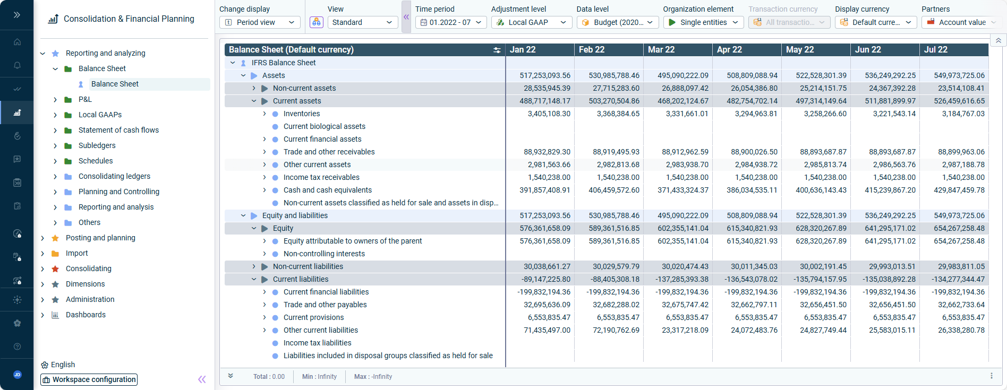Screen dimensions: 1007x390
Task: Expand the Trade and other receivables row
Action: (x=264, y=152)
